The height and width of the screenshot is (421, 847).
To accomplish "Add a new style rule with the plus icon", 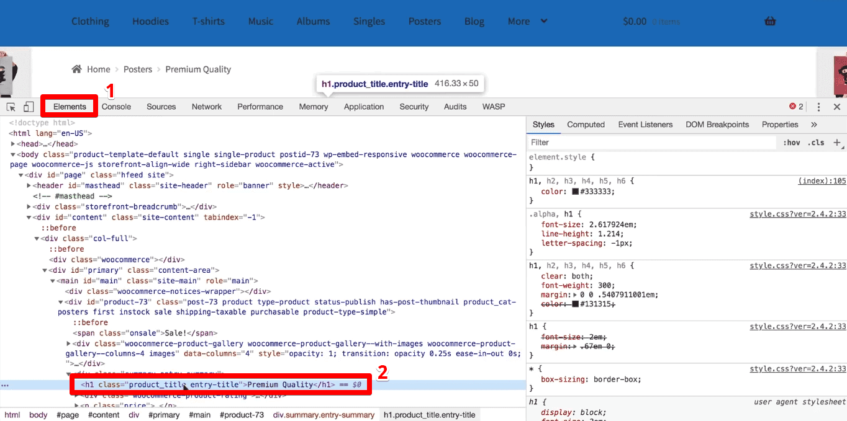I will (837, 142).
